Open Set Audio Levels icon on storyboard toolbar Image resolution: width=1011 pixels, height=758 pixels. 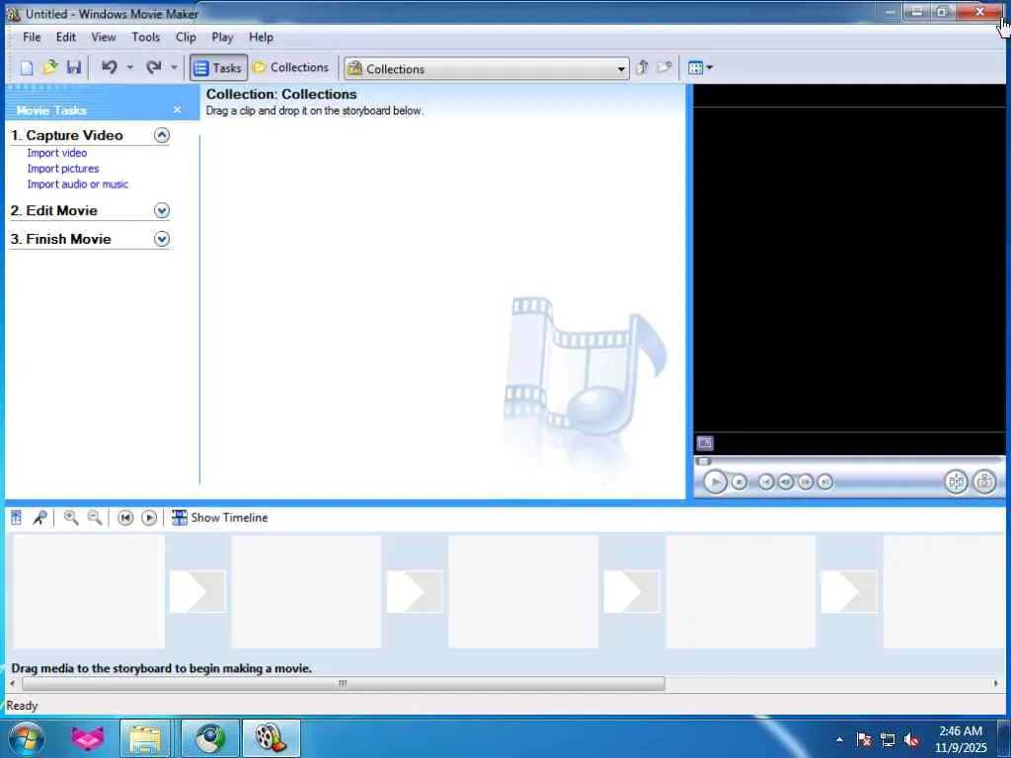click(x=17, y=517)
